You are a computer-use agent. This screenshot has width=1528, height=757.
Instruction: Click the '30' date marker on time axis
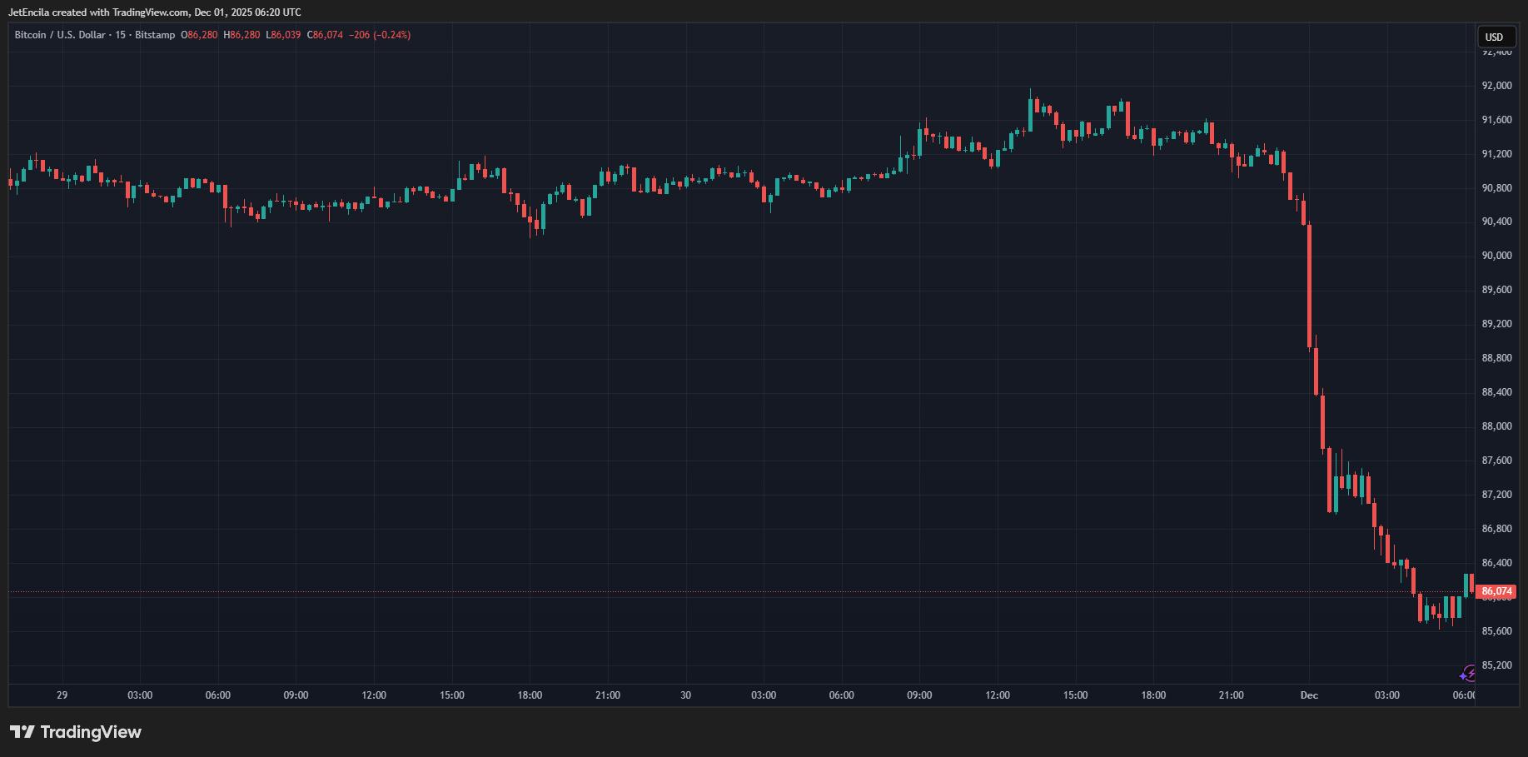685,695
